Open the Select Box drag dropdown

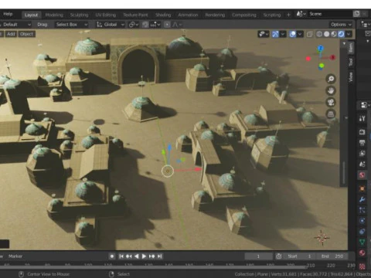[x=72, y=25]
